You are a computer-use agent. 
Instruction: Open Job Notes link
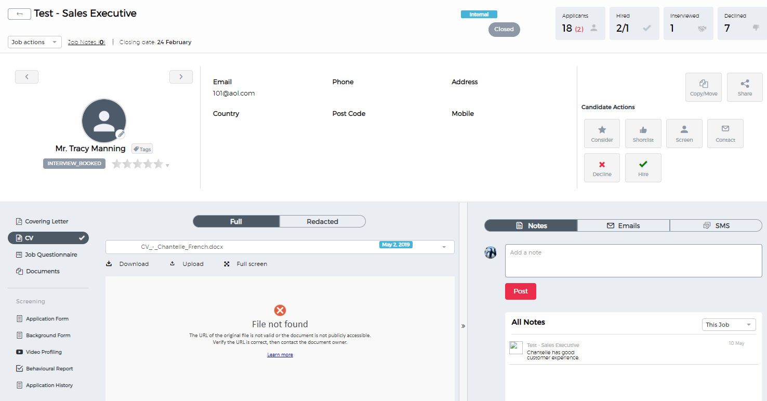tap(87, 42)
